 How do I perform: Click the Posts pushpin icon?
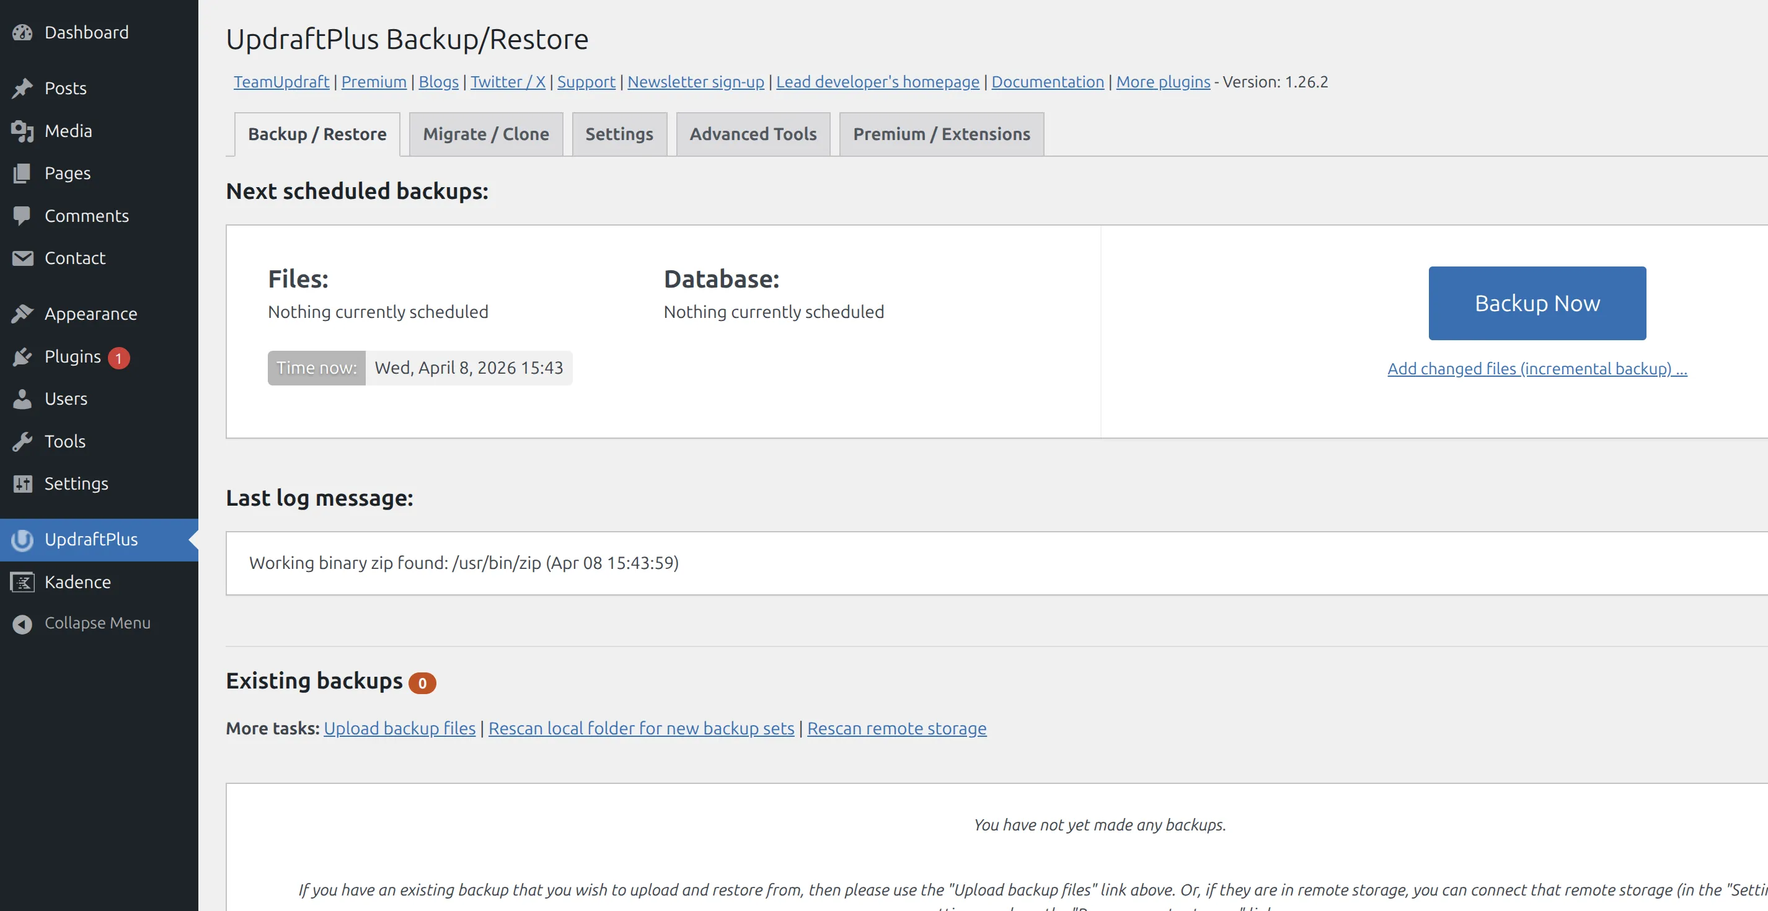pyautogui.click(x=22, y=88)
